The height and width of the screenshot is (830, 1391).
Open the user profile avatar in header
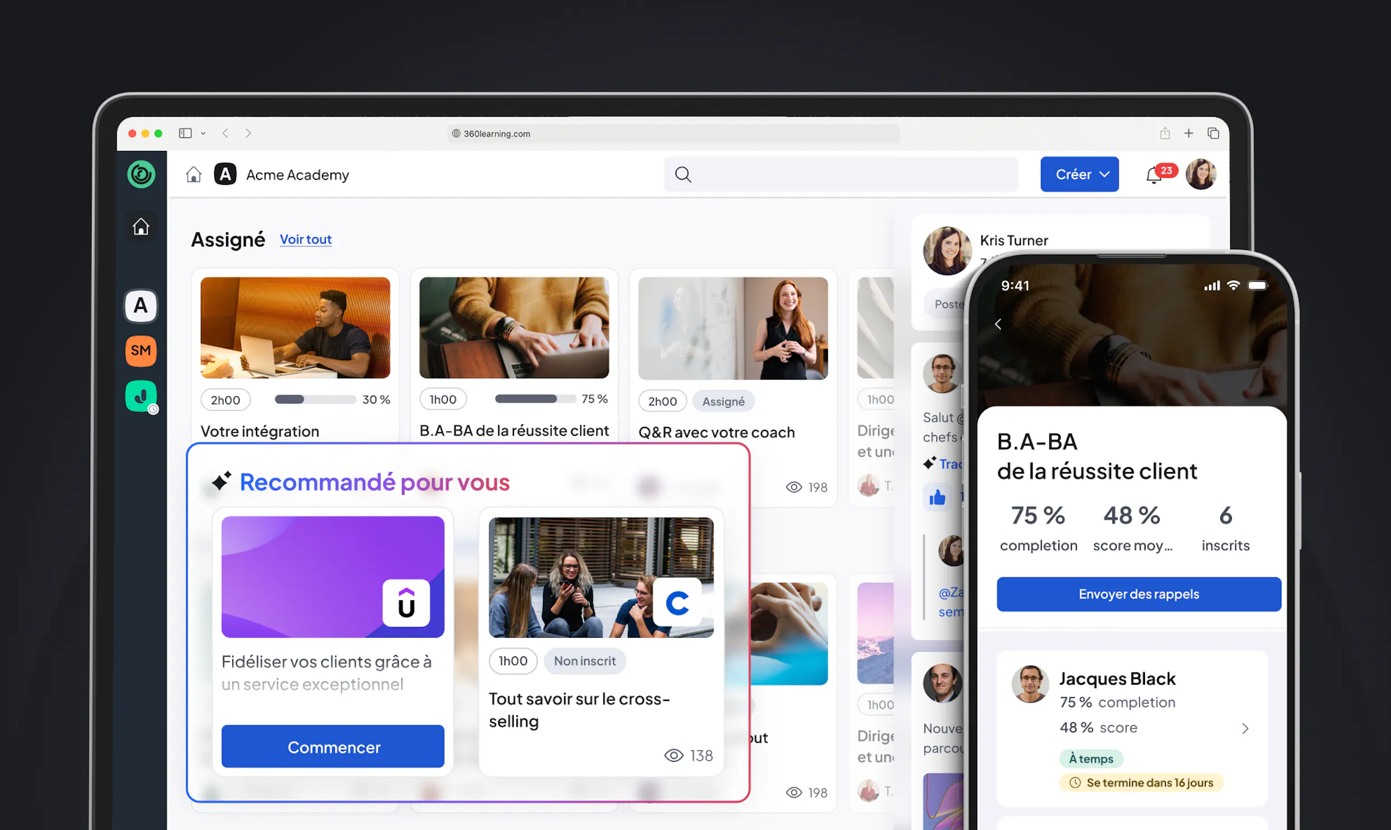pos(1201,174)
